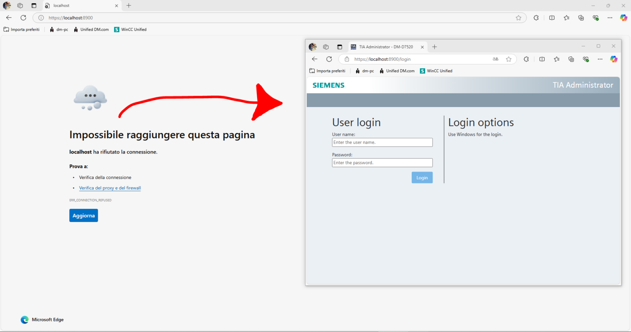Toggle split screen in TIA Administrator window
This screenshot has height=332, width=631.
(x=542, y=59)
